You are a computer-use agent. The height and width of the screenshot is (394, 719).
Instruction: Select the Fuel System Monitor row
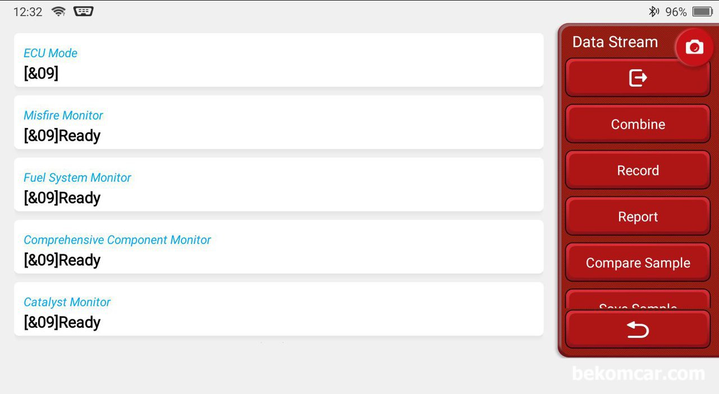[x=279, y=185]
